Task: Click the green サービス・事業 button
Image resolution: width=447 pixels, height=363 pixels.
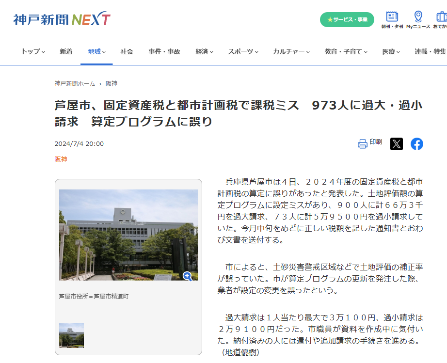Action: 347,20
